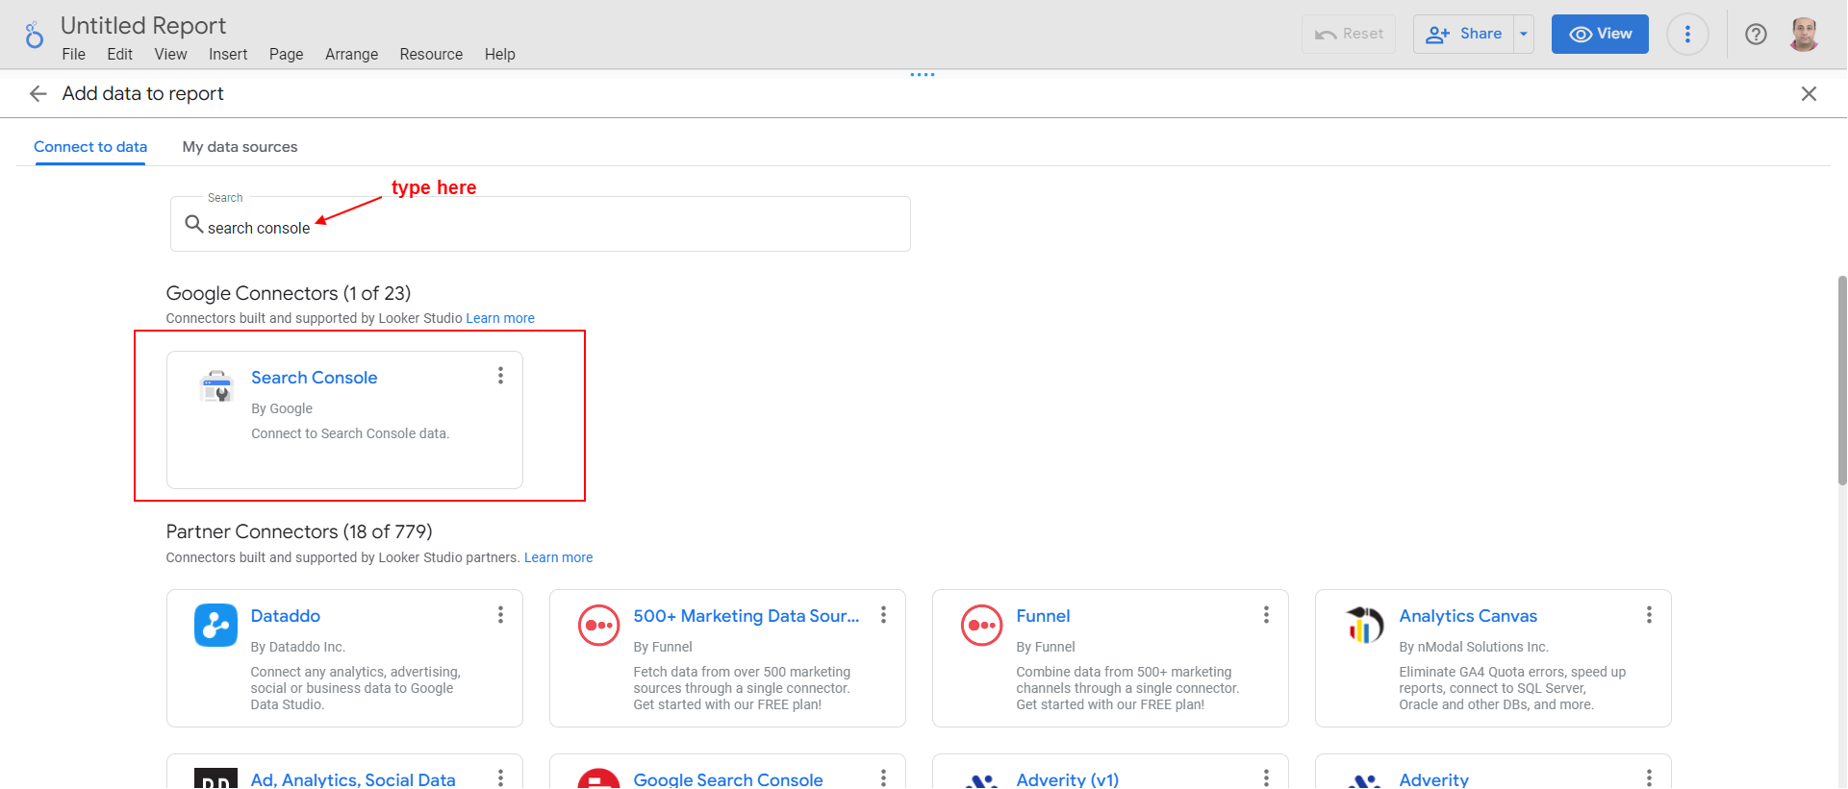Open the help question mark icon
This screenshot has width=1848, height=789.
click(1756, 35)
